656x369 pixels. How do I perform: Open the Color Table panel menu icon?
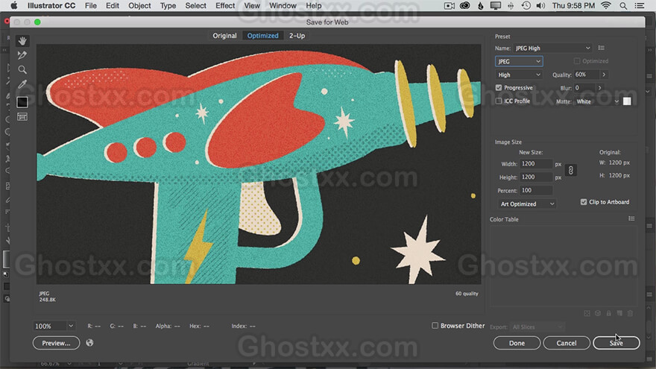(x=631, y=219)
